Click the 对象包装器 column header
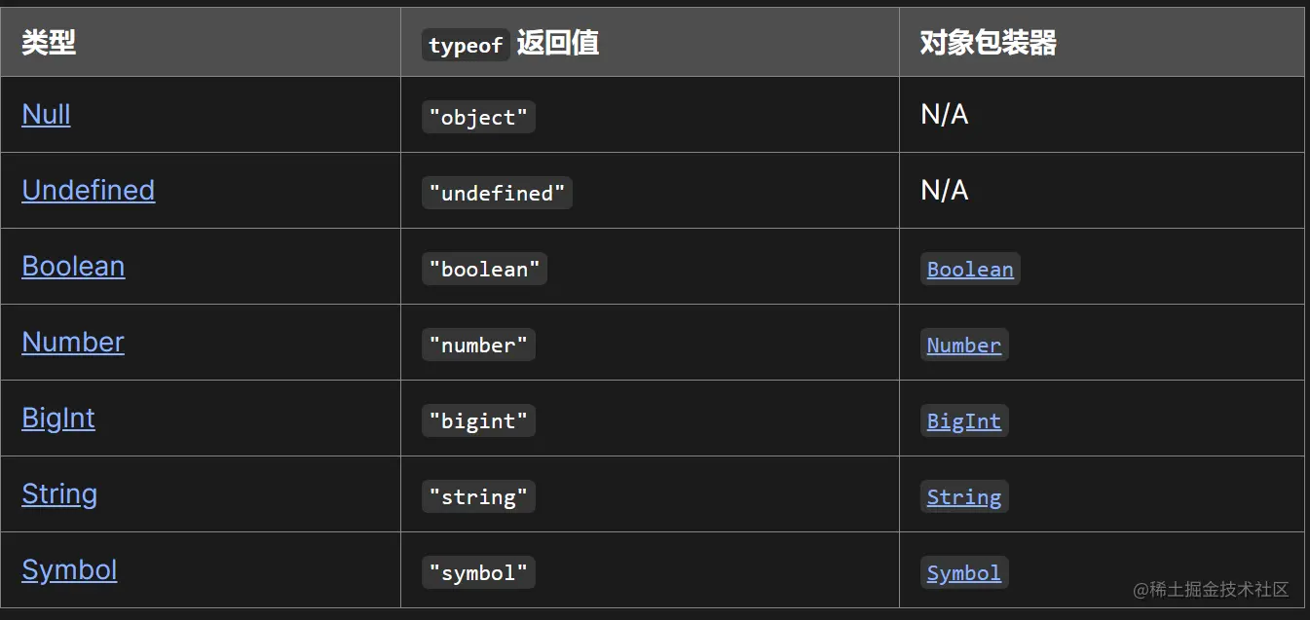This screenshot has width=1310, height=620. pos(989,43)
